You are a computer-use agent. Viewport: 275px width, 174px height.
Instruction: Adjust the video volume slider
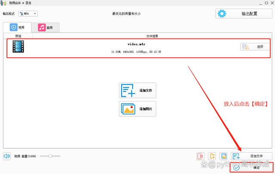(x=50, y=156)
